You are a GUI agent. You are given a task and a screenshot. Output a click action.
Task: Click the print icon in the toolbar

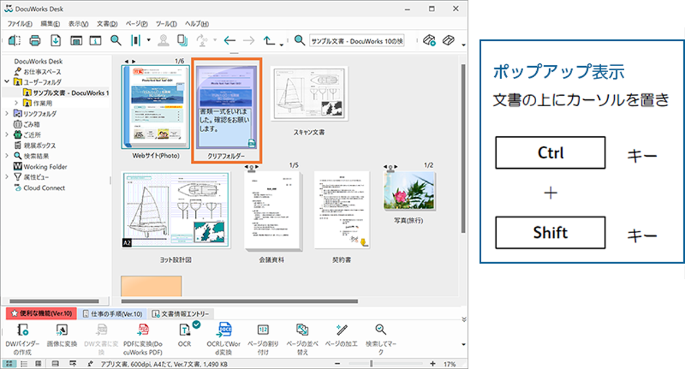35,41
